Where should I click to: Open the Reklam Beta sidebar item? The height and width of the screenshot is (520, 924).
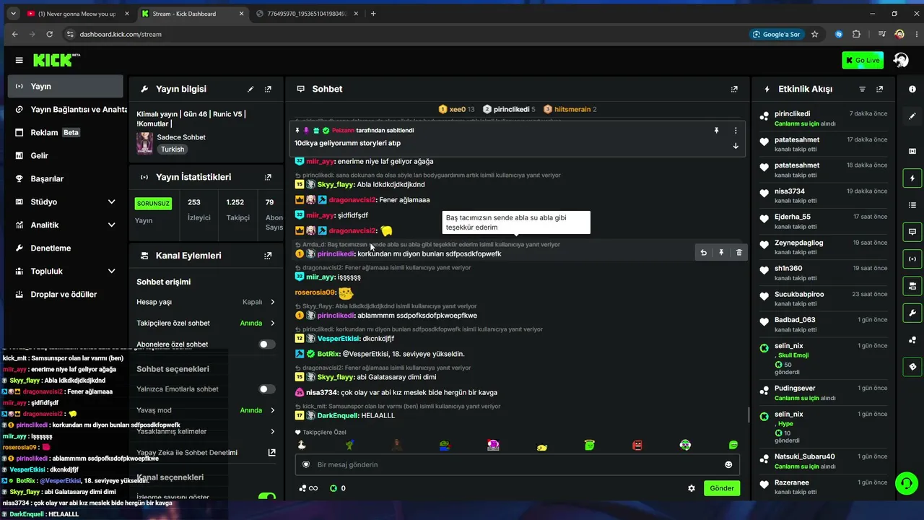tap(66, 132)
